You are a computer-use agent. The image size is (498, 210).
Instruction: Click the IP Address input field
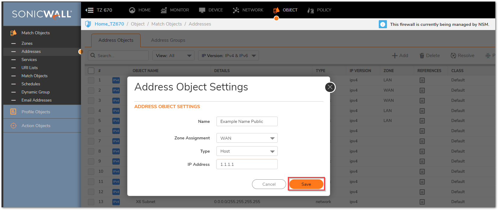coord(247,164)
